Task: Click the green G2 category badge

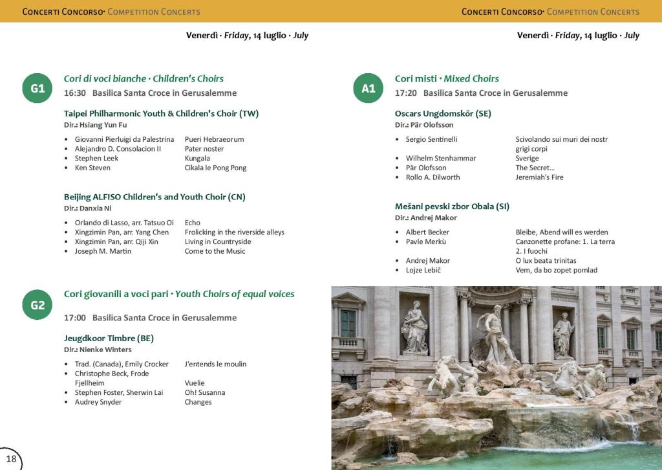Action: (x=37, y=305)
